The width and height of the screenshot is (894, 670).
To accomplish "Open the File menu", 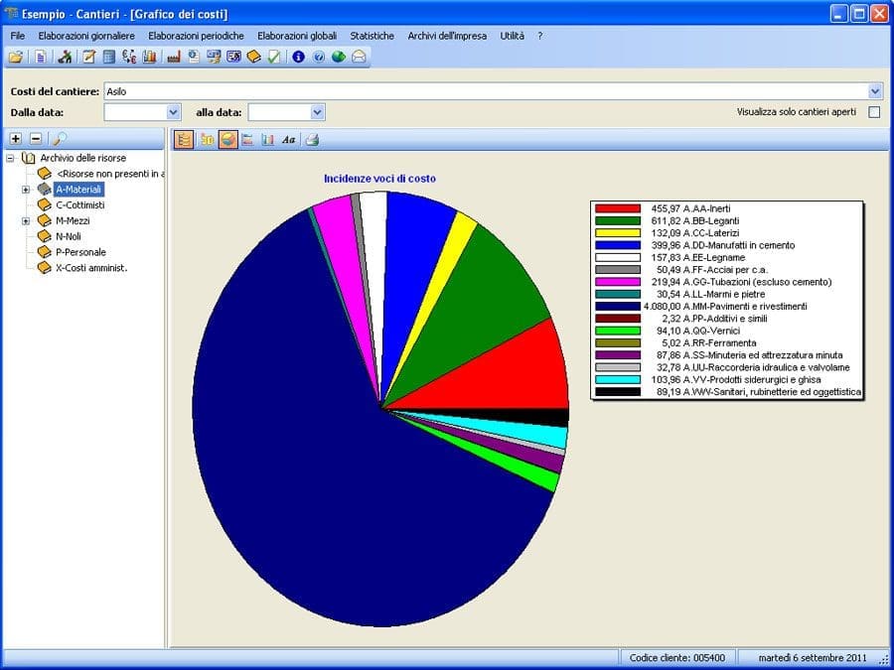I will coord(18,36).
